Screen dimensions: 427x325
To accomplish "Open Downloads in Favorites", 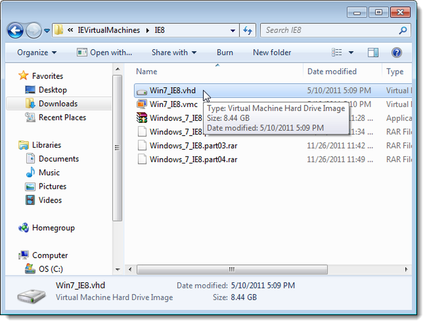I will 58,103.
